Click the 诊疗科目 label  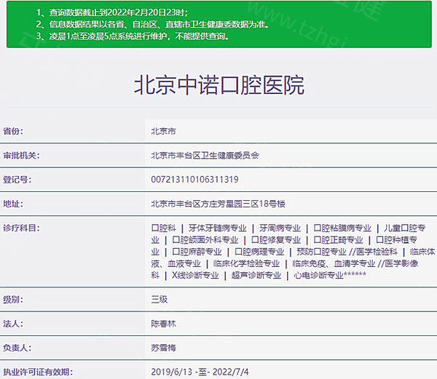click(x=21, y=228)
